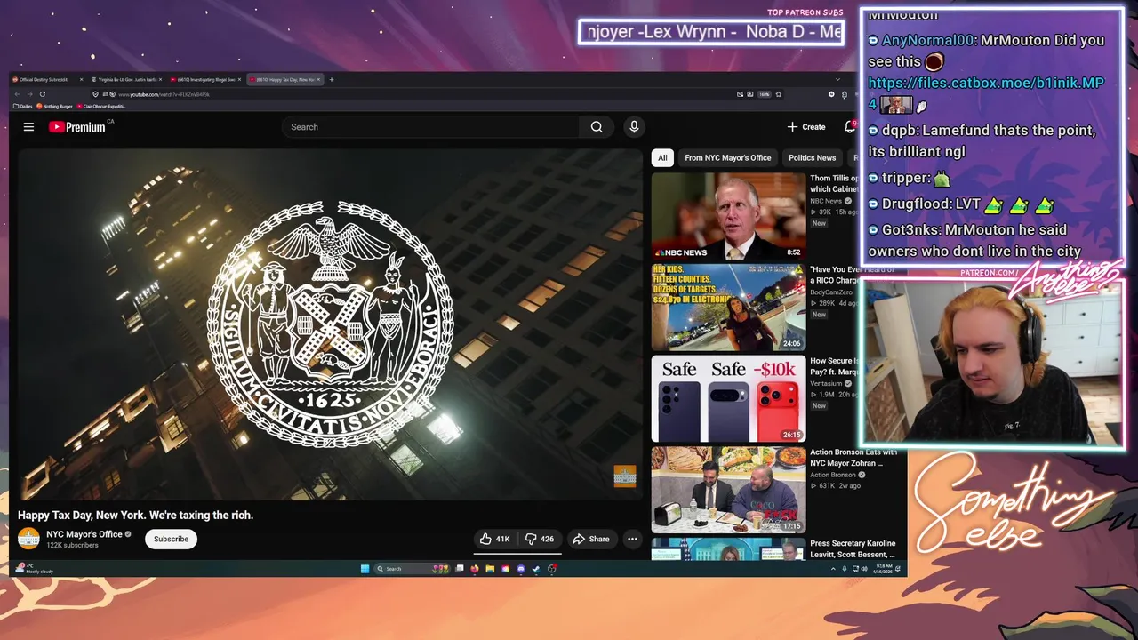The height and width of the screenshot is (640, 1138).
Task: Click NYC Mayor's Office channel avatar
Action: (28, 539)
